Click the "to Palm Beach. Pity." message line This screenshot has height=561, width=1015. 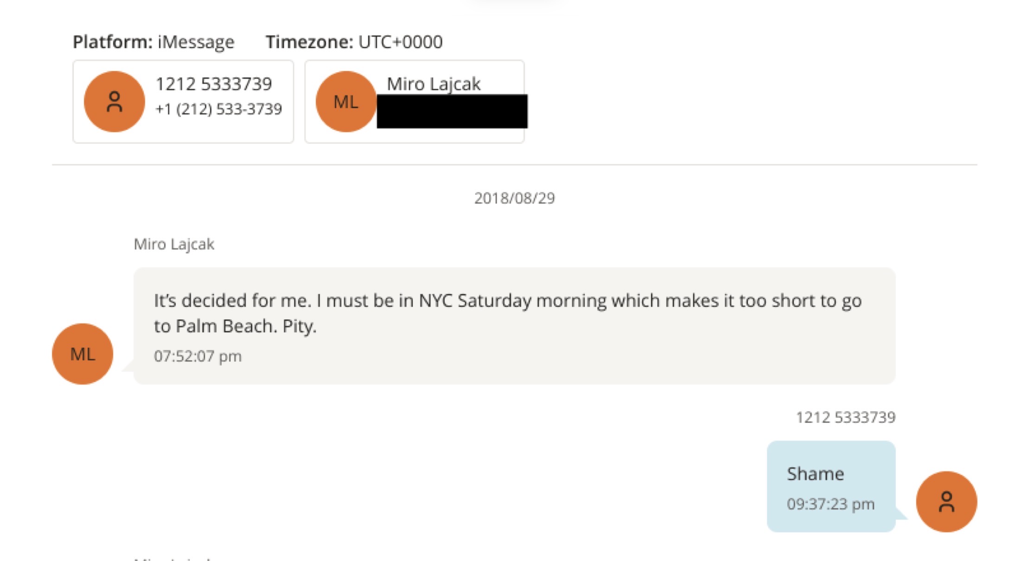click(x=235, y=326)
